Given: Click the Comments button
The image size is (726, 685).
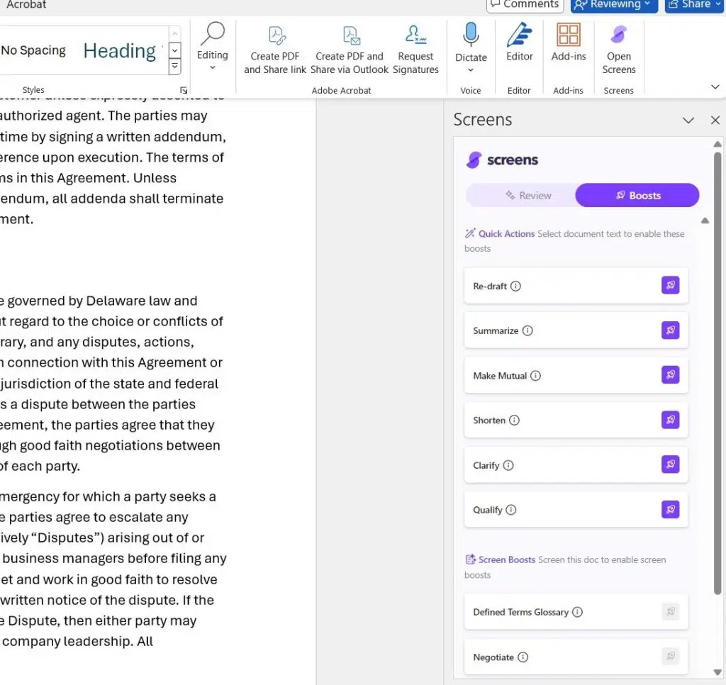Looking at the screenshot, I should 524,5.
